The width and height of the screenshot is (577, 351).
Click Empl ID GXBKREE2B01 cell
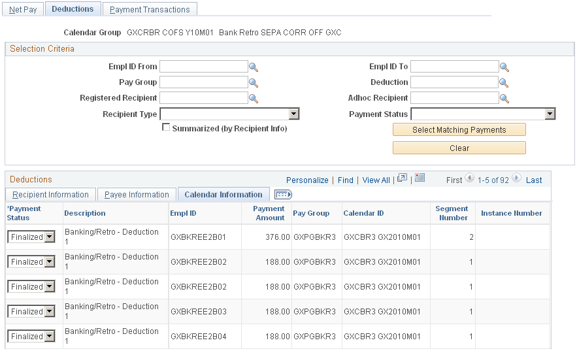click(x=199, y=237)
